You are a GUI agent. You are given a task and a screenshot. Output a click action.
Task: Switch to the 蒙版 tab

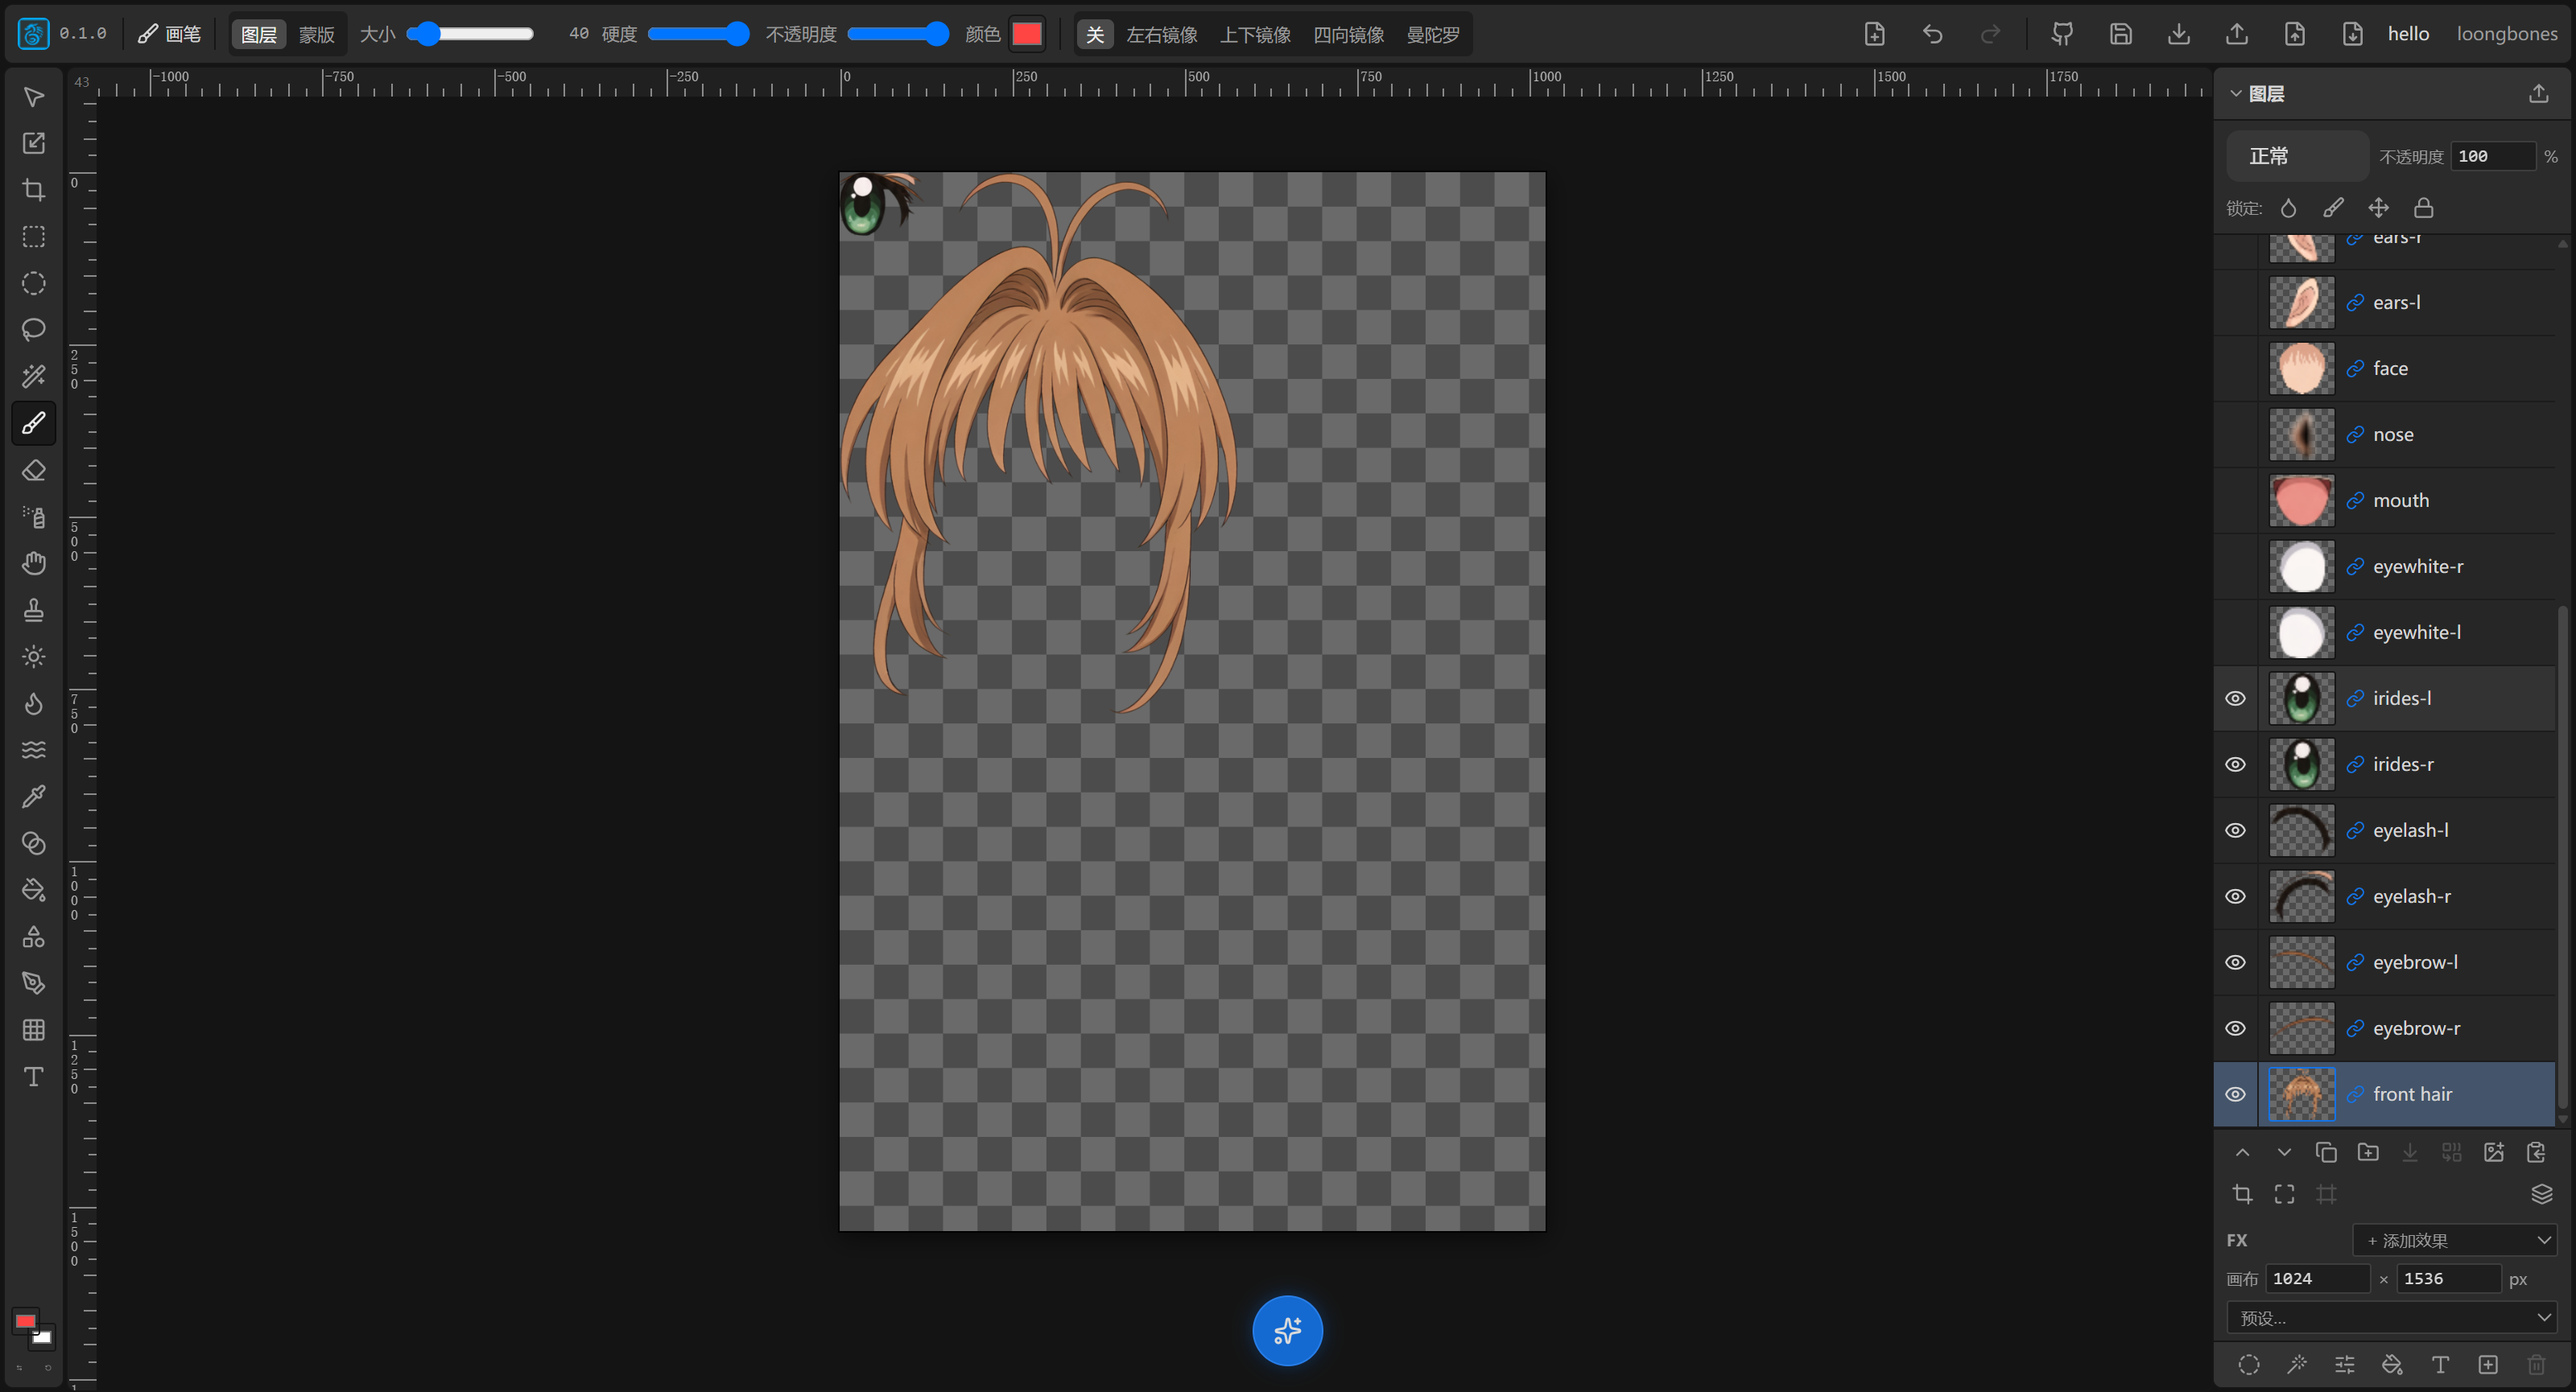click(316, 34)
